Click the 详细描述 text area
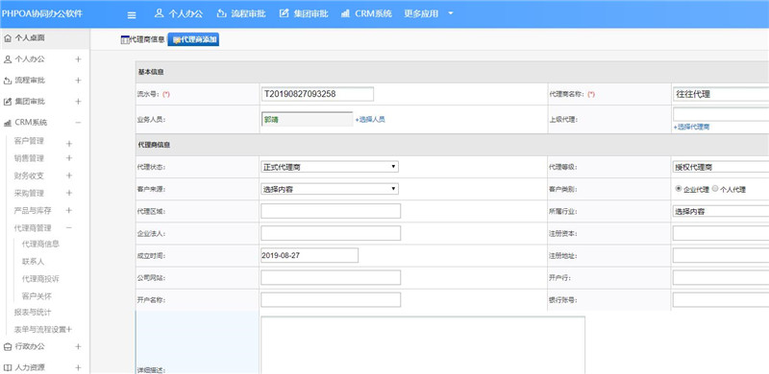The width and height of the screenshot is (769, 374). click(x=423, y=345)
